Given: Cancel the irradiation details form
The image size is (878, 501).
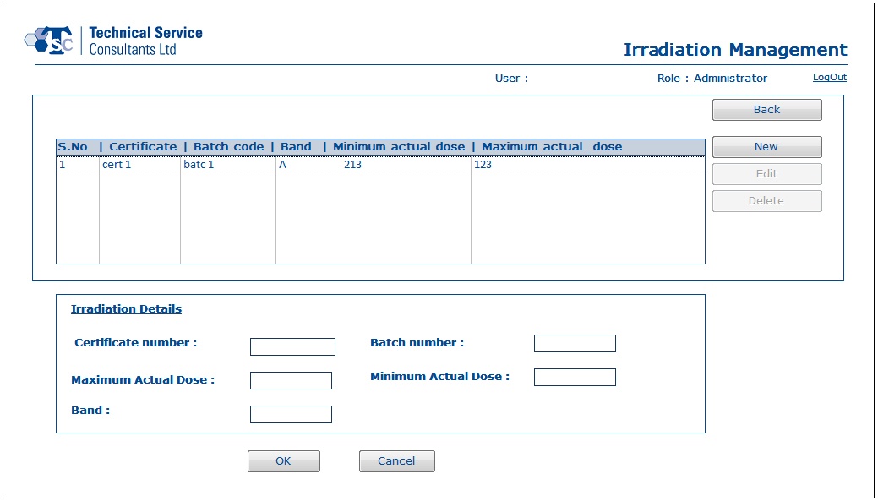Looking at the screenshot, I should click(x=396, y=461).
